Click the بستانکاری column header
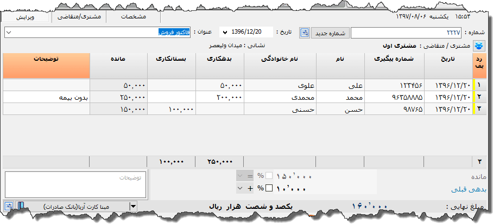This screenshot has width=493, height=224. click(172, 66)
